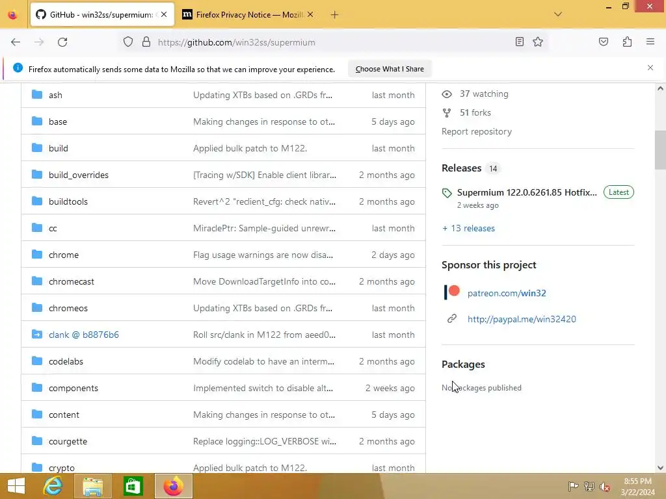Close the Firefox Privacy Notice tab
The height and width of the screenshot is (499, 666).
click(x=310, y=14)
